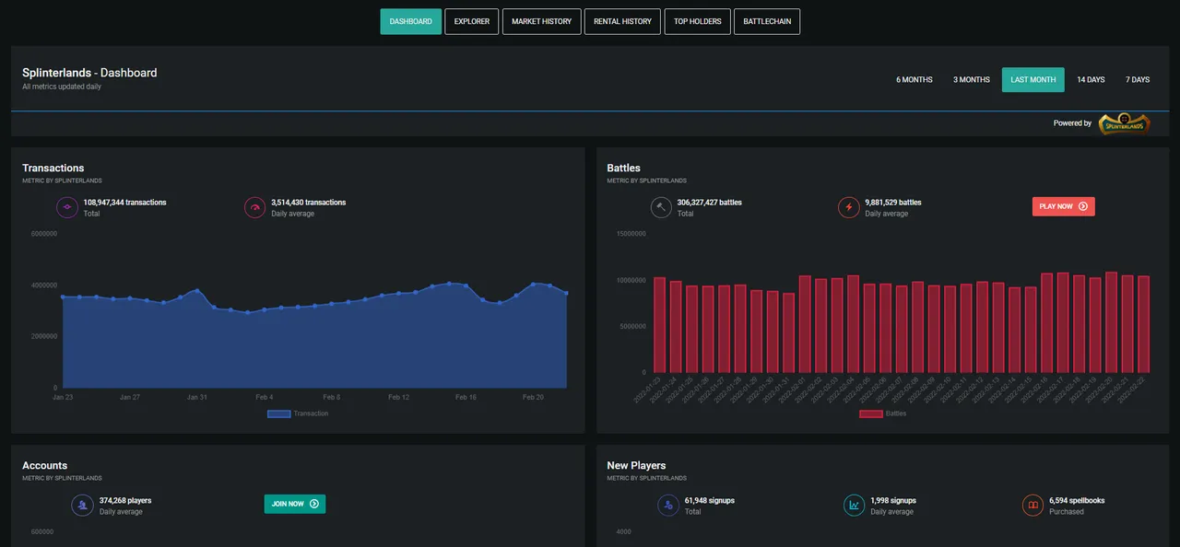Click the 61,948 signups total
The height and width of the screenshot is (547, 1180).
[709, 501]
